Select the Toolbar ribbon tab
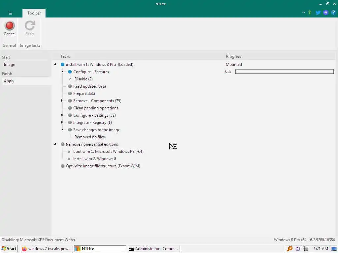 [34, 13]
